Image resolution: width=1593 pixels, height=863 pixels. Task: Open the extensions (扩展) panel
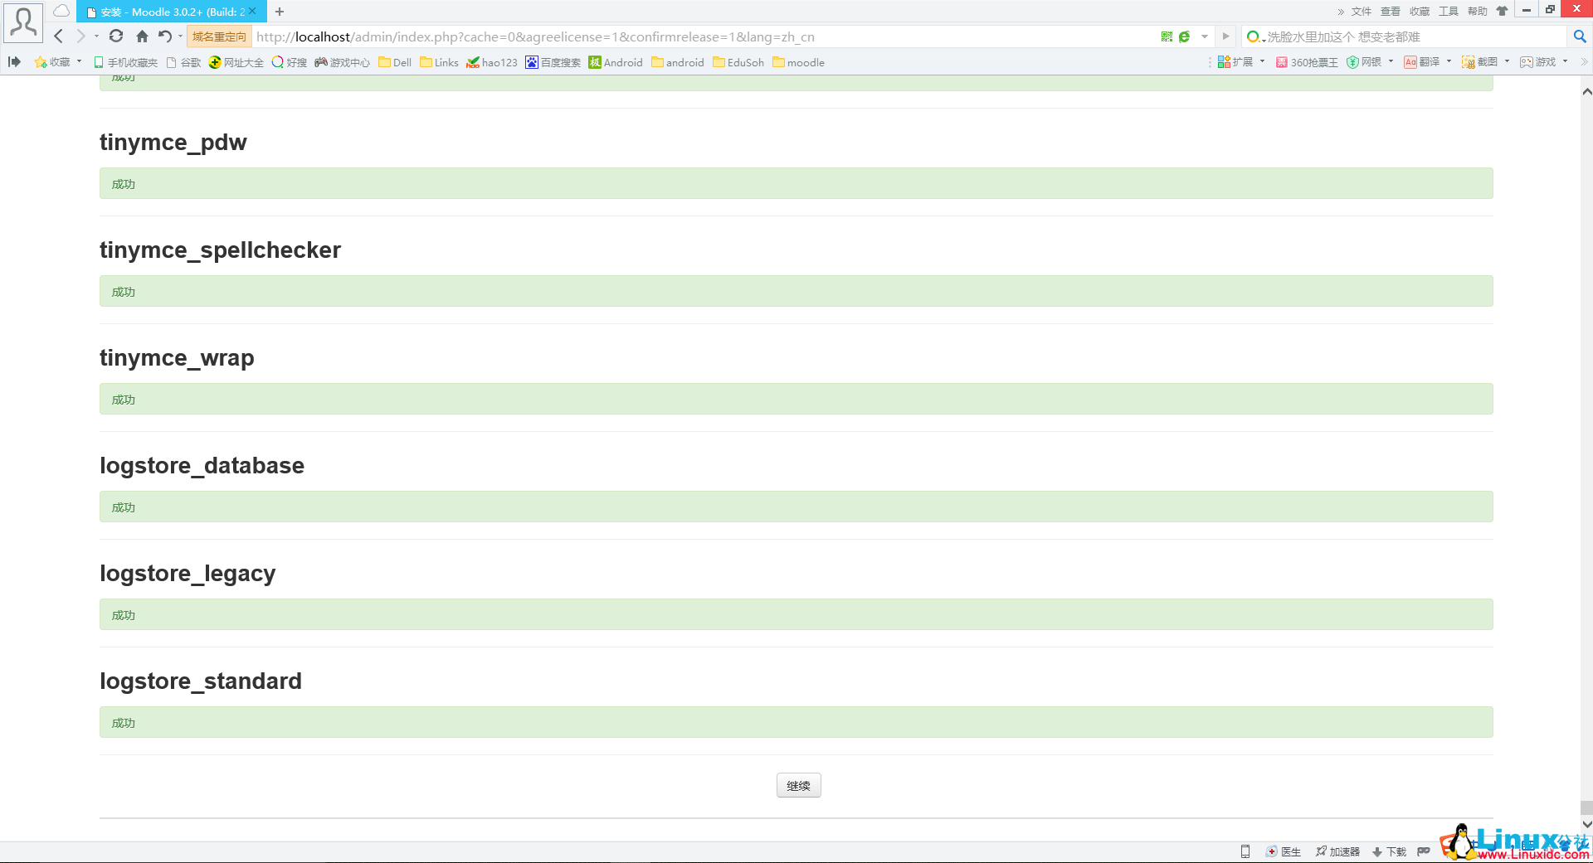coord(1237,61)
